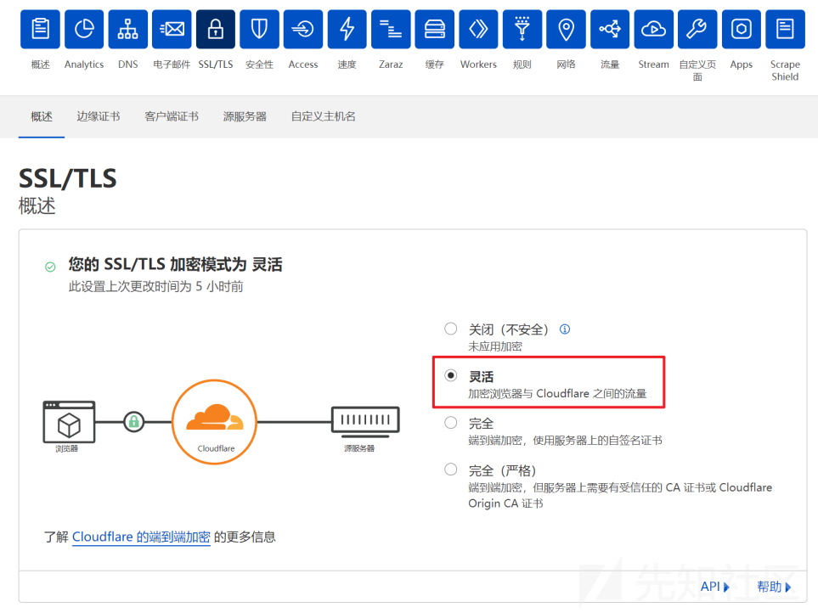Screen dimensions: 818x613
Task: Expand the 帮助 help section
Action: pyautogui.click(x=774, y=587)
